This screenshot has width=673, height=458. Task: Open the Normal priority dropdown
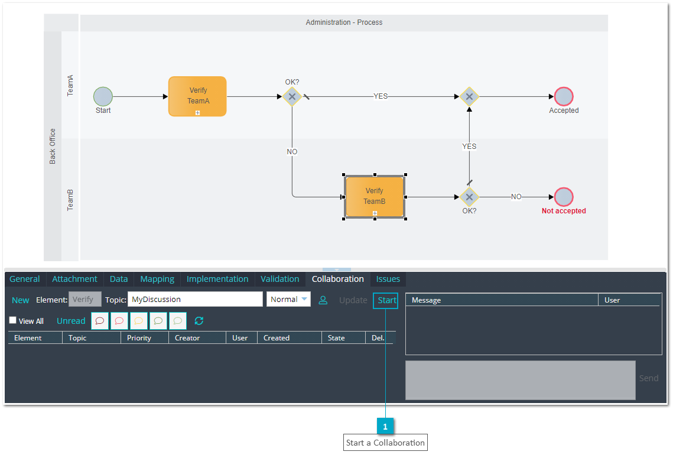[x=288, y=299]
